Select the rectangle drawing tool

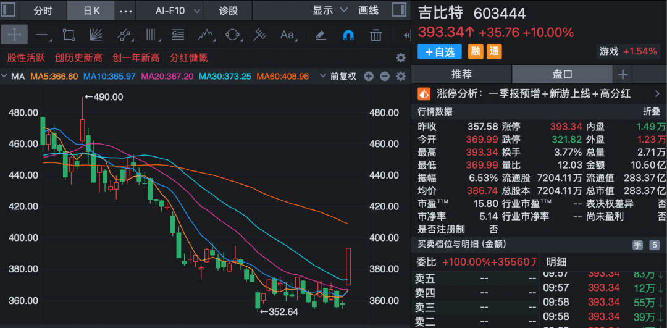(69, 35)
